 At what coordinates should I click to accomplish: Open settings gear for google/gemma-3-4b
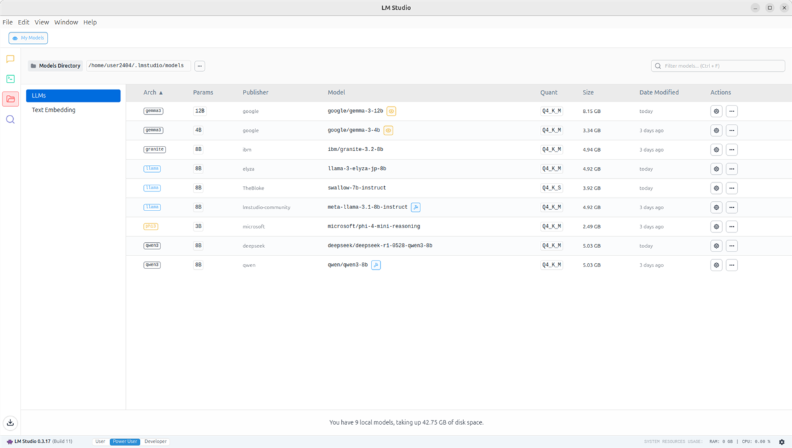[x=716, y=130]
